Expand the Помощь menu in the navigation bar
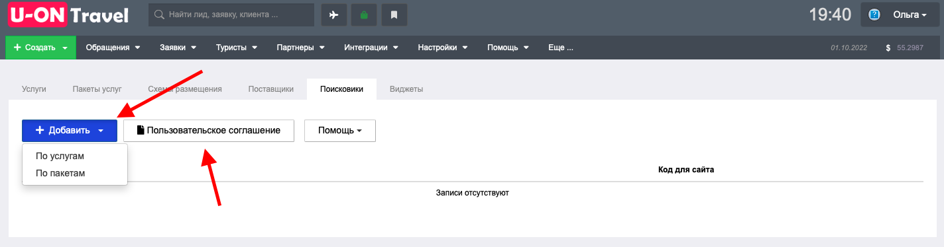This screenshot has height=247, width=944. click(508, 48)
